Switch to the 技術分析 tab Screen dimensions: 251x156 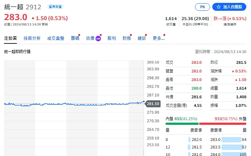pyautogui.click(x=32, y=38)
